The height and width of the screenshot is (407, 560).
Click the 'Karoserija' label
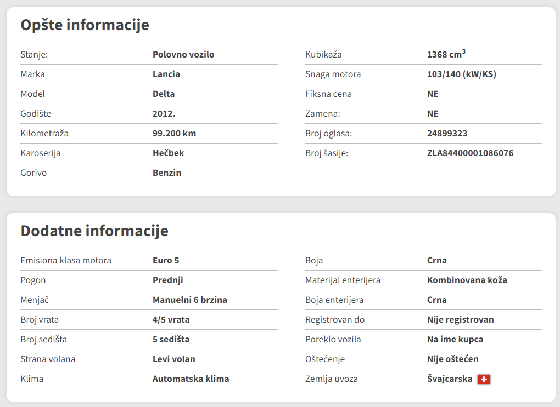point(41,153)
